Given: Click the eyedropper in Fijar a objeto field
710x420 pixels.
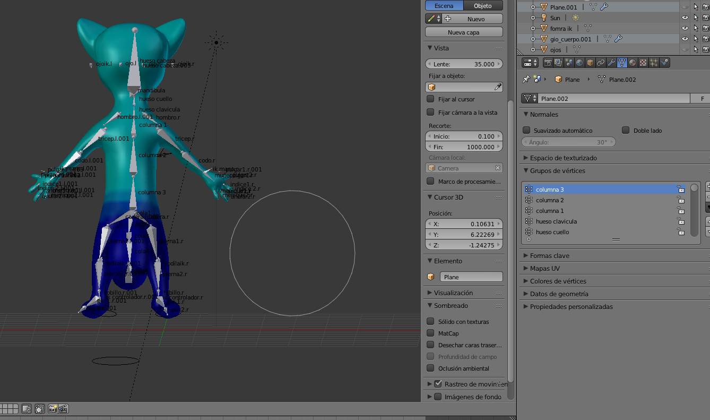Looking at the screenshot, I should pyautogui.click(x=498, y=87).
